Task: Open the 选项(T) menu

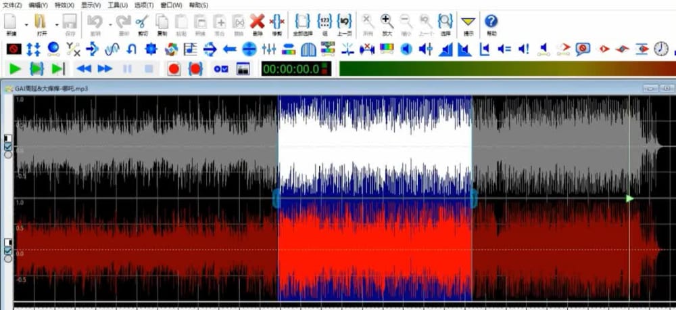Action: [143, 5]
